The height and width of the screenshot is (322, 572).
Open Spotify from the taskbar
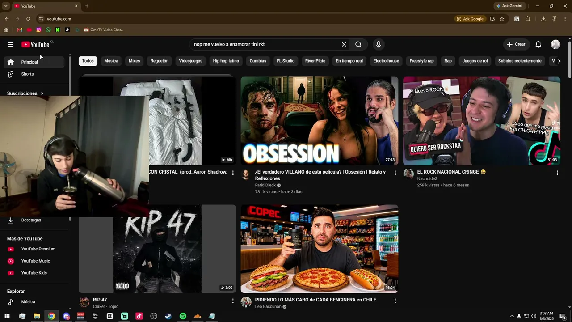[x=183, y=316]
